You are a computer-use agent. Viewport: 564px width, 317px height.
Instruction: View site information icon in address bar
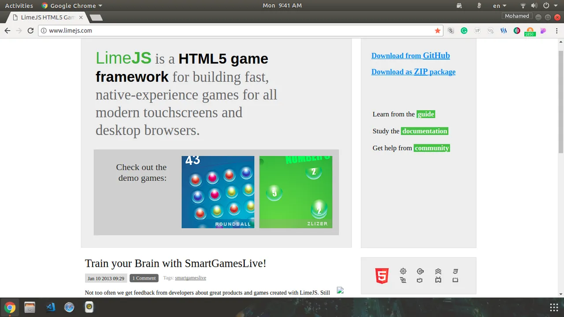43,30
